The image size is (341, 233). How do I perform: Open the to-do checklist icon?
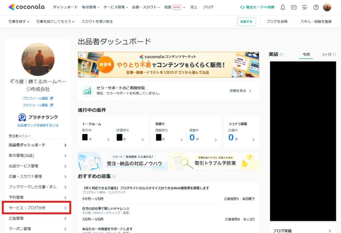(305, 7)
